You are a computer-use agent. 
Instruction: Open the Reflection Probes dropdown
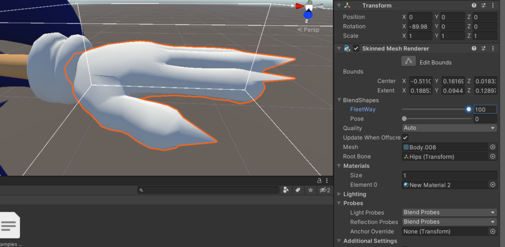tap(449, 222)
